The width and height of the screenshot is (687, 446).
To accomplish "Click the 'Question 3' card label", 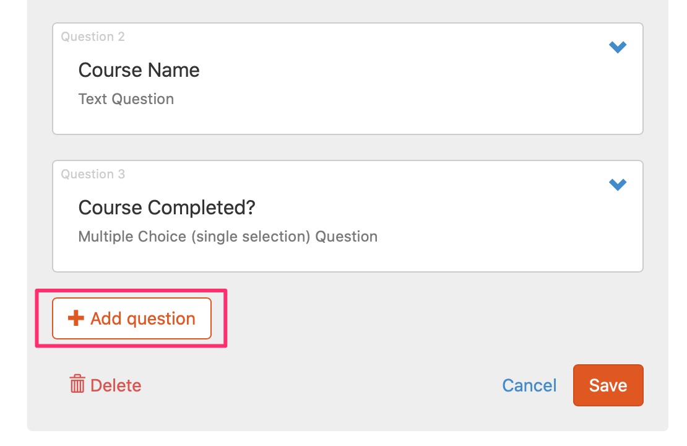I will click(x=93, y=174).
